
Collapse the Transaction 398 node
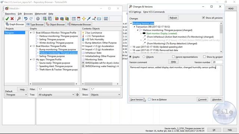tap(134, 26)
